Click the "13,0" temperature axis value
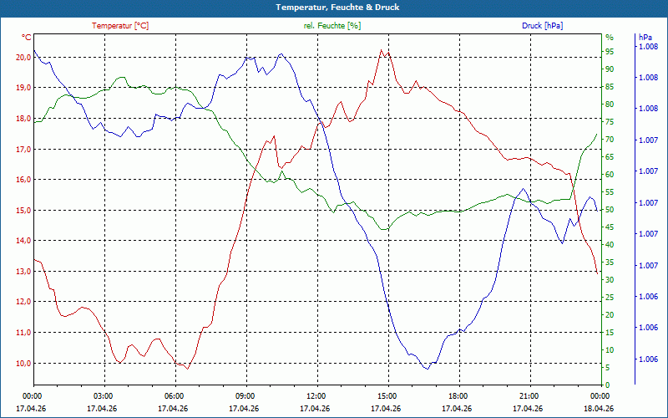 tap(23, 271)
